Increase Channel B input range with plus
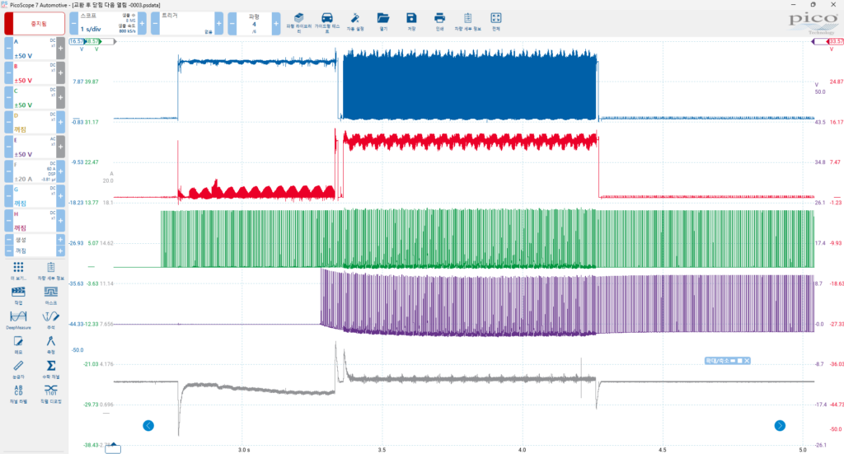The height and width of the screenshot is (454, 844). pyautogui.click(x=60, y=74)
